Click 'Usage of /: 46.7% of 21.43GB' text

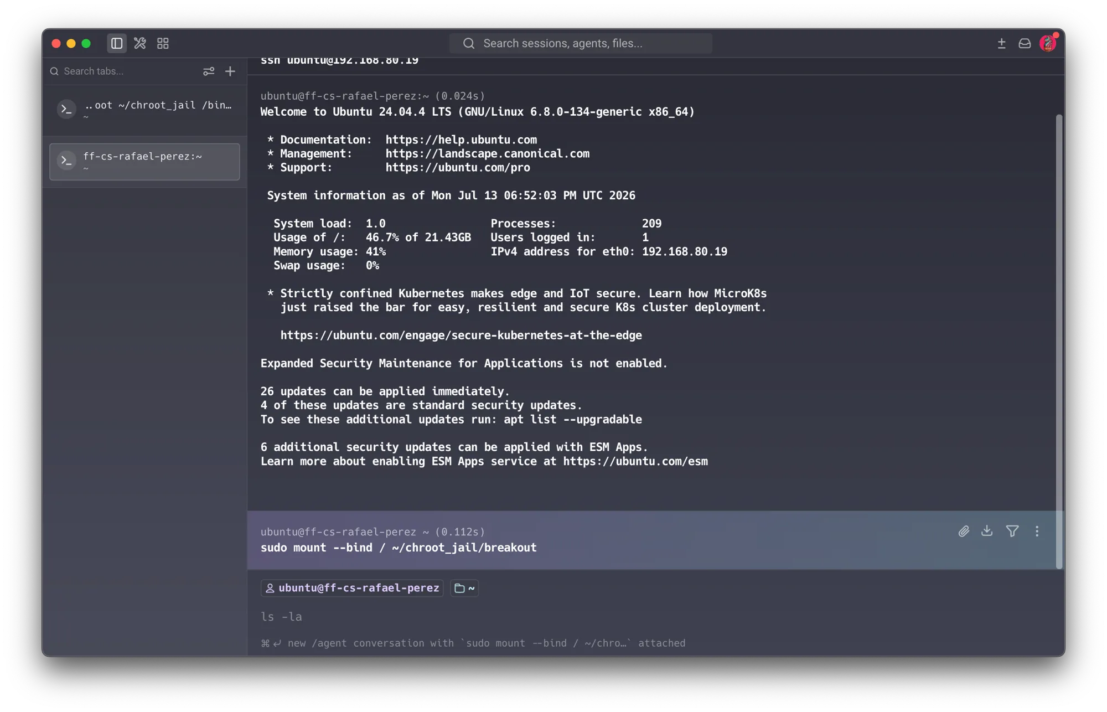(373, 238)
